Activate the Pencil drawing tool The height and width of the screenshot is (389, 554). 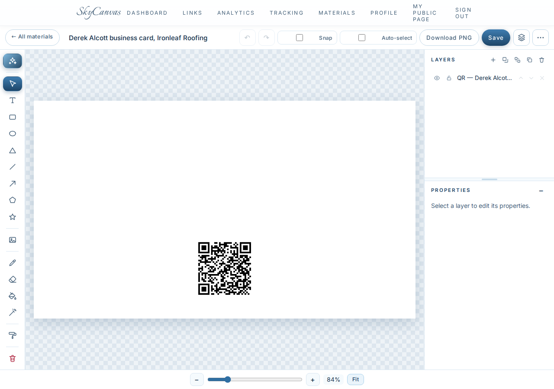tap(13, 263)
